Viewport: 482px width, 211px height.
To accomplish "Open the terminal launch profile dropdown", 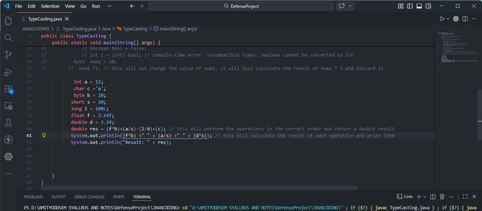I will pyautogui.click(x=425, y=197).
